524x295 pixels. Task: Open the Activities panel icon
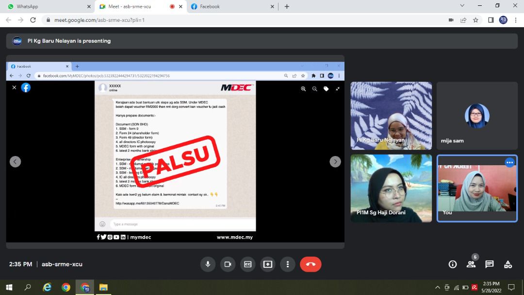pyautogui.click(x=508, y=264)
